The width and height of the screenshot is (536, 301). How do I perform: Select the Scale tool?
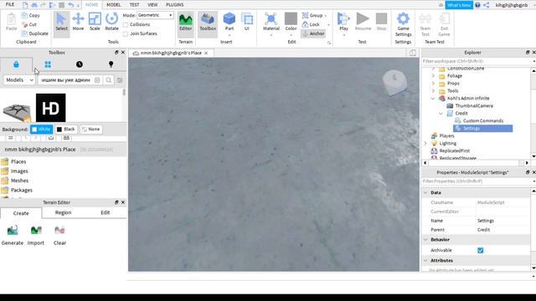click(x=95, y=22)
